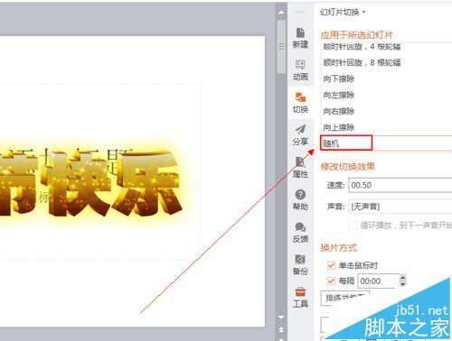Click the 每隔 time field showing 00:00
Image resolution: width=452 pixels, height=341 pixels.
(x=379, y=281)
